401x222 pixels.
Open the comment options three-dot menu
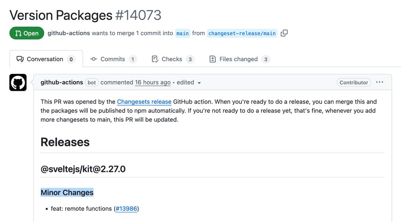pos(379,82)
